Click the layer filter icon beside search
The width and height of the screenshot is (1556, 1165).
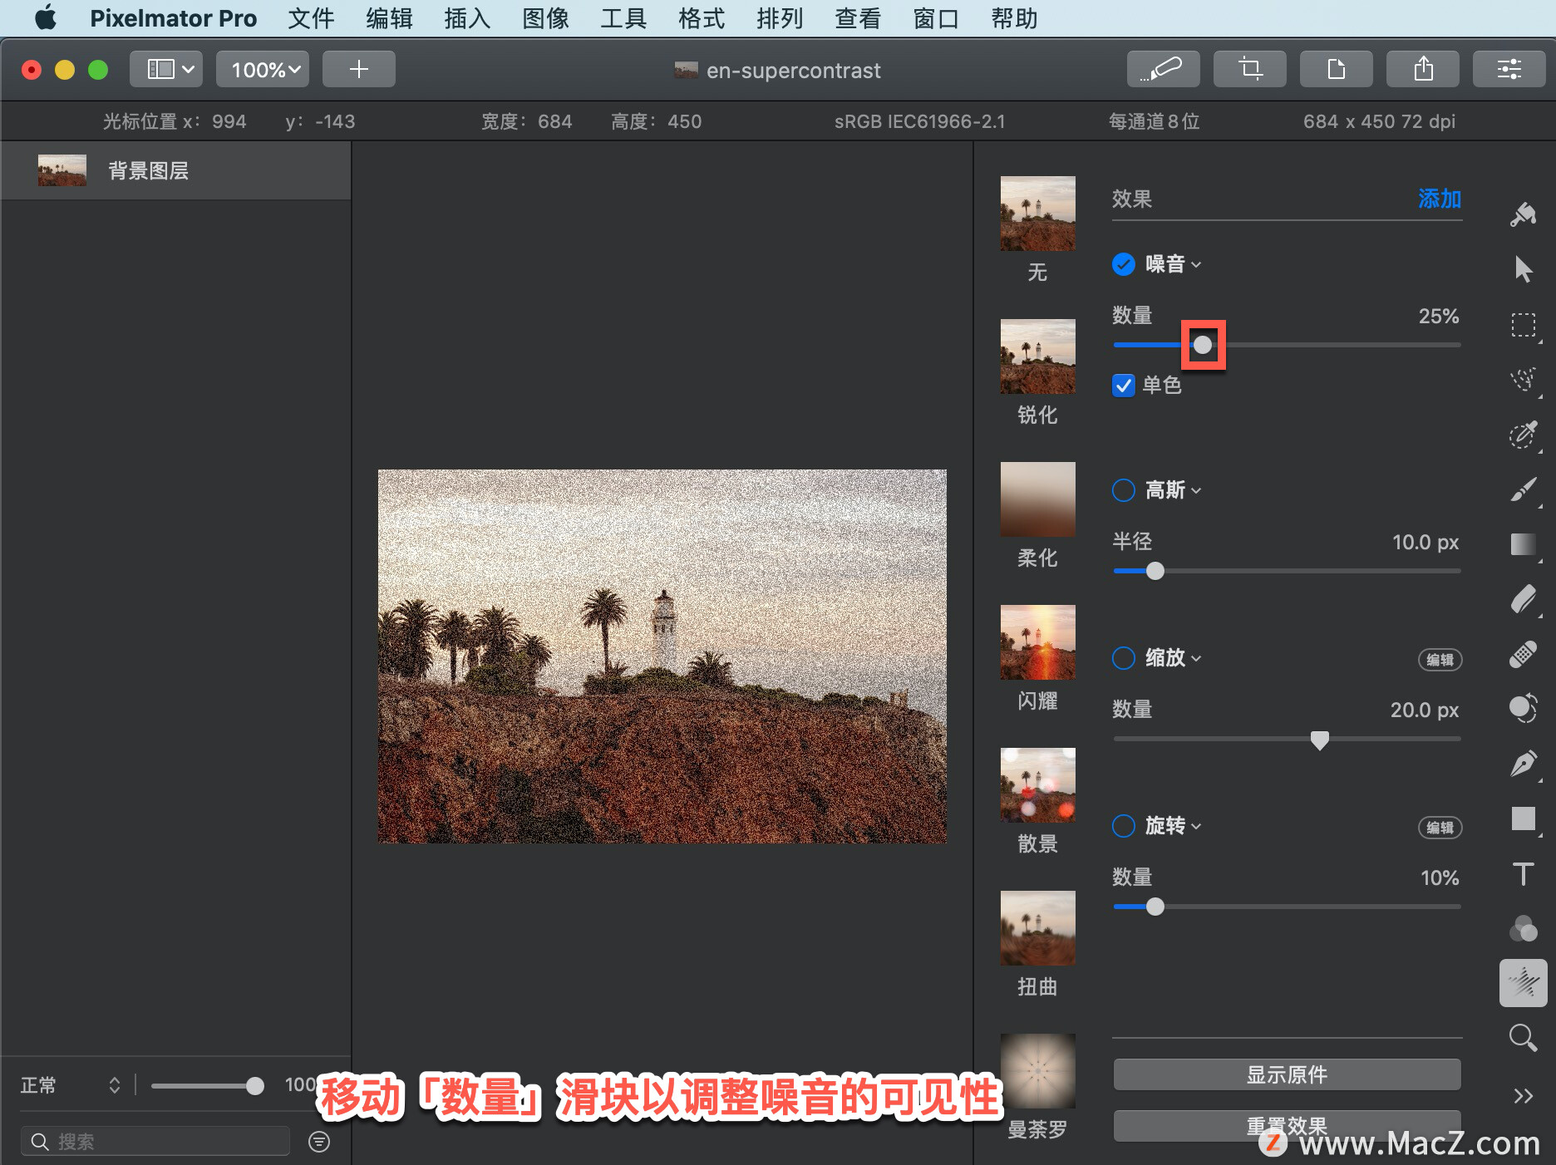tap(319, 1142)
